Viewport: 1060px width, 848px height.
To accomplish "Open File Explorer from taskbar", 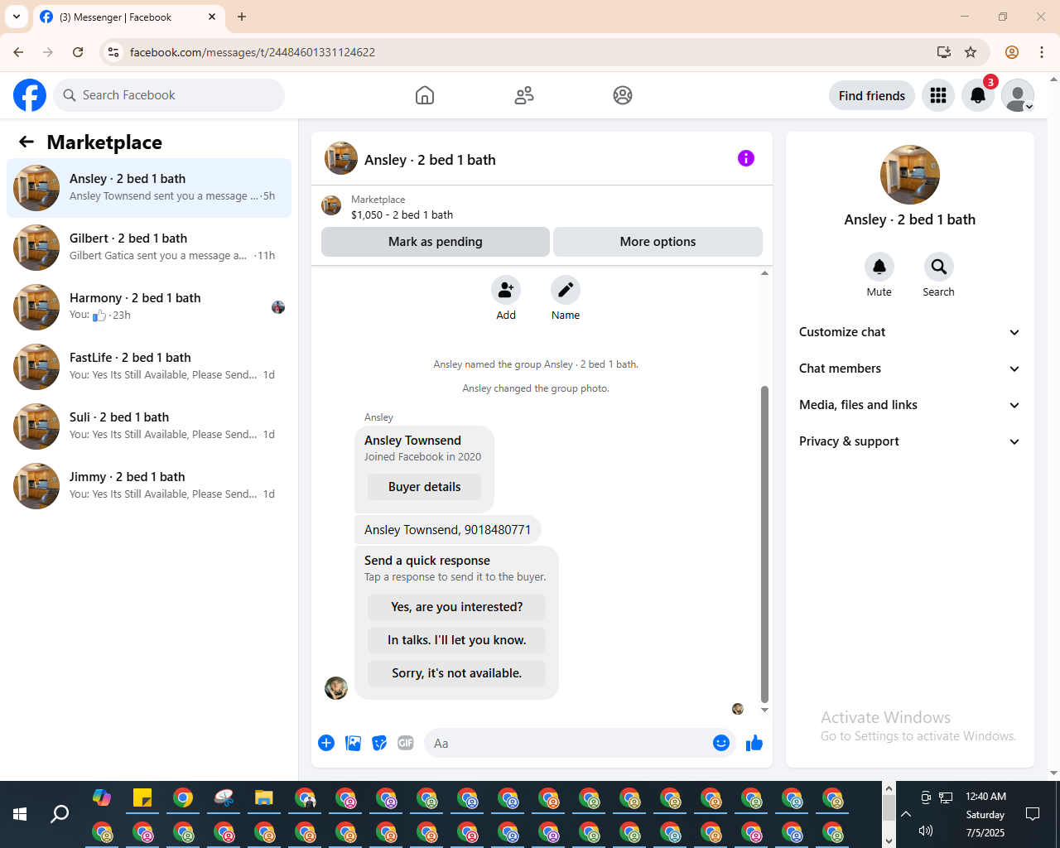I will [x=264, y=797].
